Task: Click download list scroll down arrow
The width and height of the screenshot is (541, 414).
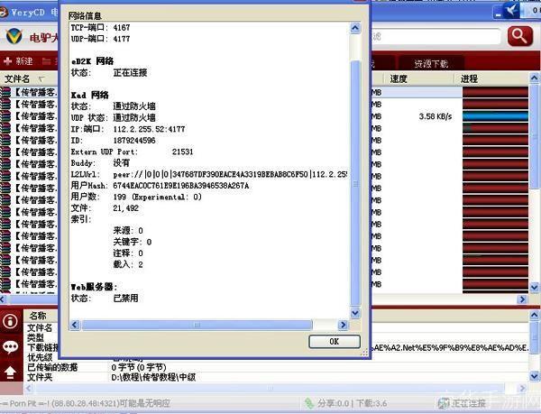Action: pyautogui.click(x=534, y=287)
